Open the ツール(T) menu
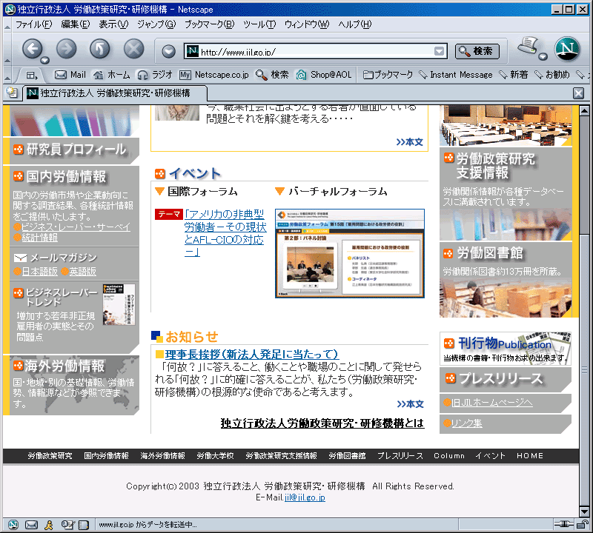Screen dimensions: 593x533 [x=259, y=24]
